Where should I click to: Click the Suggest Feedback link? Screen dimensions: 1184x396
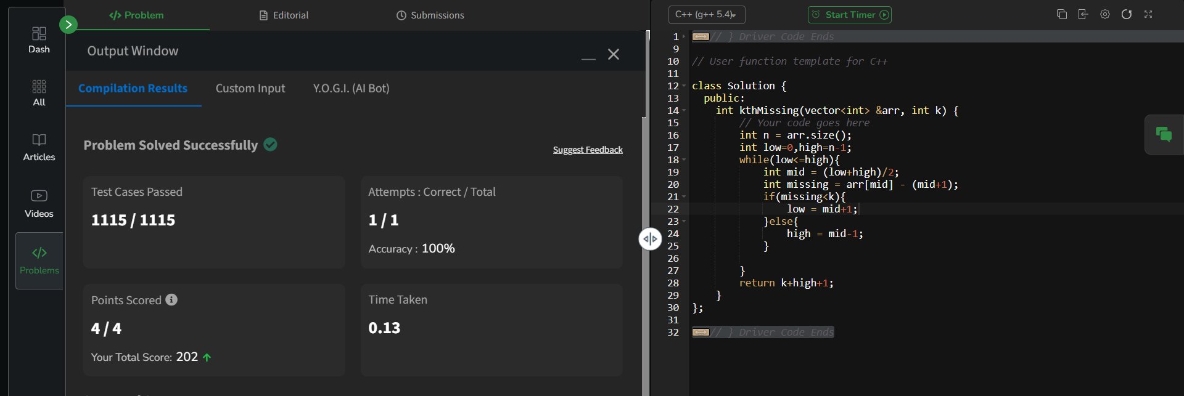click(x=587, y=150)
